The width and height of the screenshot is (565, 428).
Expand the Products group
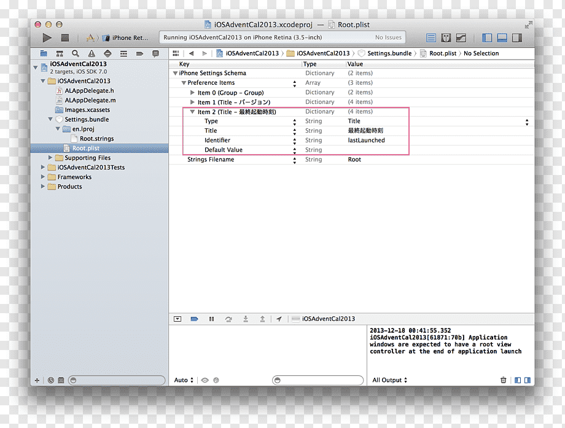pos(43,187)
